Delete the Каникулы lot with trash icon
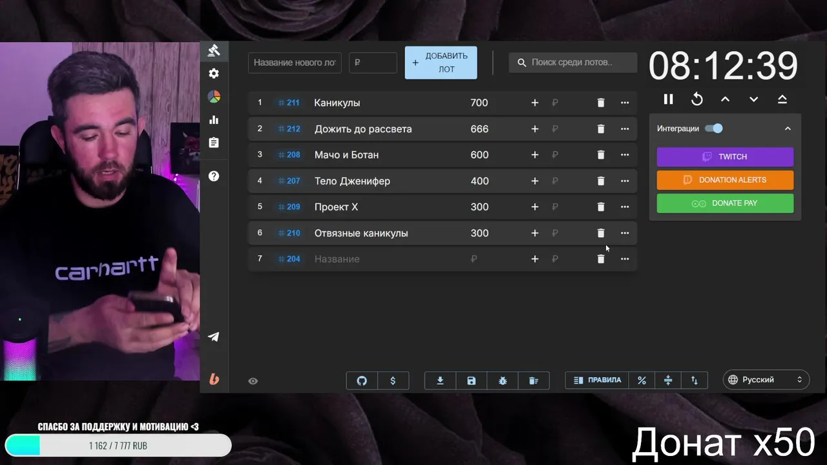The width and height of the screenshot is (827, 465). pos(601,103)
